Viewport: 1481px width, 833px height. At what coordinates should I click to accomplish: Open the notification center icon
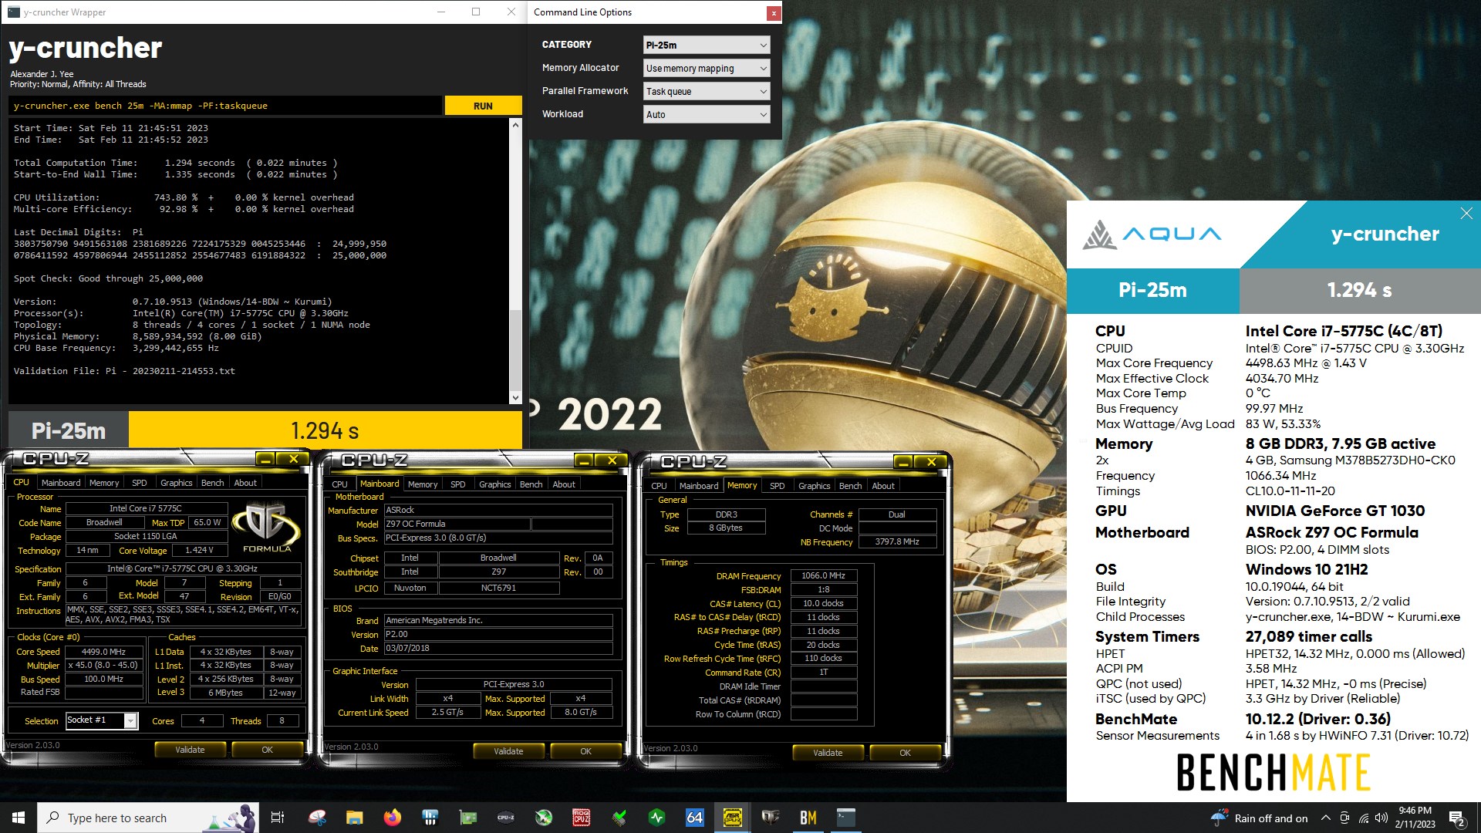1457,818
